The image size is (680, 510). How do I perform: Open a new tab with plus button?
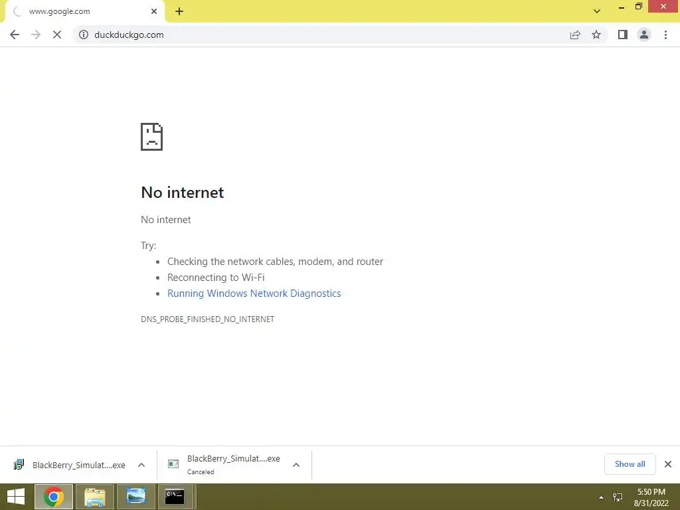[x=179, y=12]
